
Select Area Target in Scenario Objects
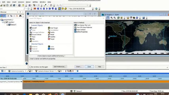click(x=53, y=28)
